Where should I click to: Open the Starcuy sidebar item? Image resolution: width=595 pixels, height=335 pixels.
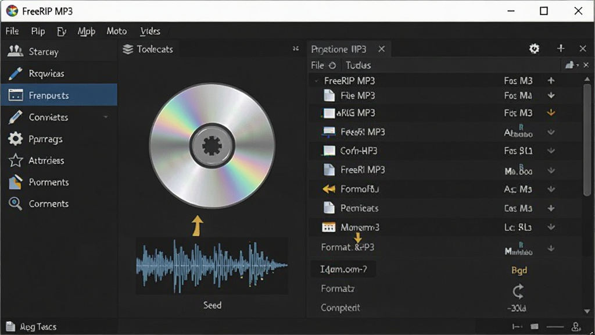(59, 51)
